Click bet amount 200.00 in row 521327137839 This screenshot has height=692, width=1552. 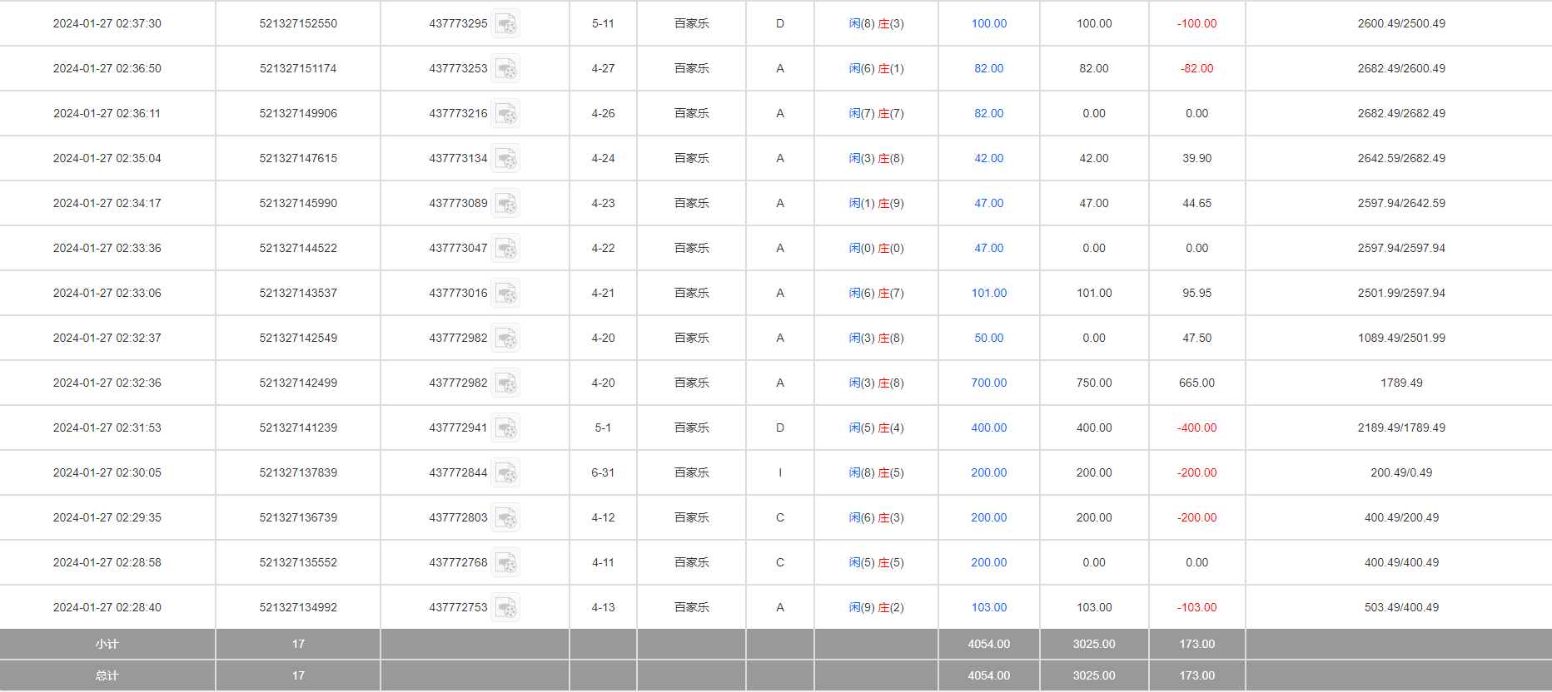point(989,472)
